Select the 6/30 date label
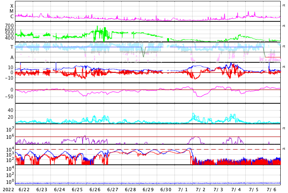Image resolution: width=288 pixels, height=193 pixels. (x=166, y=190)
